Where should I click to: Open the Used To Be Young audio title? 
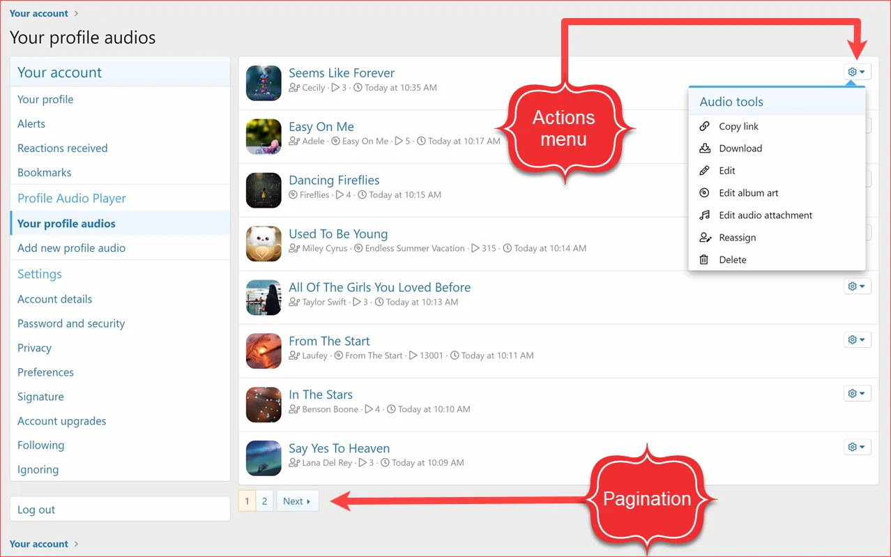338,234
